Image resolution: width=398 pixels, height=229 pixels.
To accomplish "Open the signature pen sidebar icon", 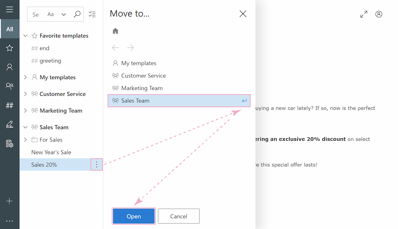I will click(x=10, y=124).
